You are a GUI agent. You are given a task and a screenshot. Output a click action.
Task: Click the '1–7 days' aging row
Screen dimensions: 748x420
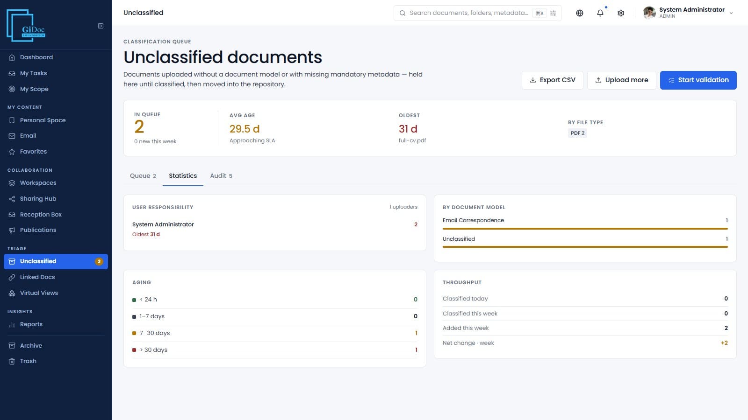click(275, 316)
